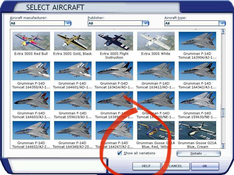Choose F-14D Tomcat 164601/AD-1 thumbnail
Viewport: 234px width, 175px height.
coord(73,71)
